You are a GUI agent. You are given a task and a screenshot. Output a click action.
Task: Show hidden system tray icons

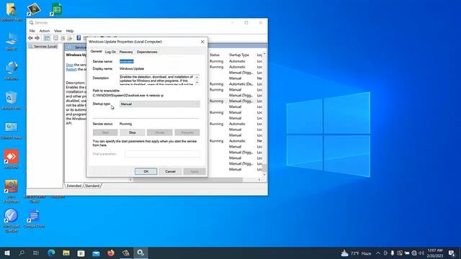point(378,253)
